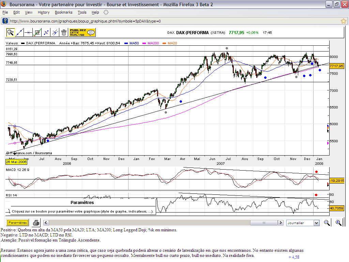
Task: Click the 26 Mai 2006 date label
Action: [x=16, y=162]
